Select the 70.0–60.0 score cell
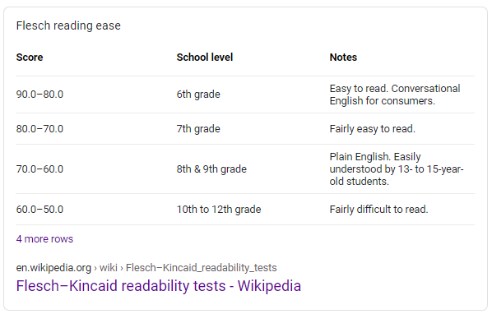The height and width of the screenshot is (314, 492). 39,169
